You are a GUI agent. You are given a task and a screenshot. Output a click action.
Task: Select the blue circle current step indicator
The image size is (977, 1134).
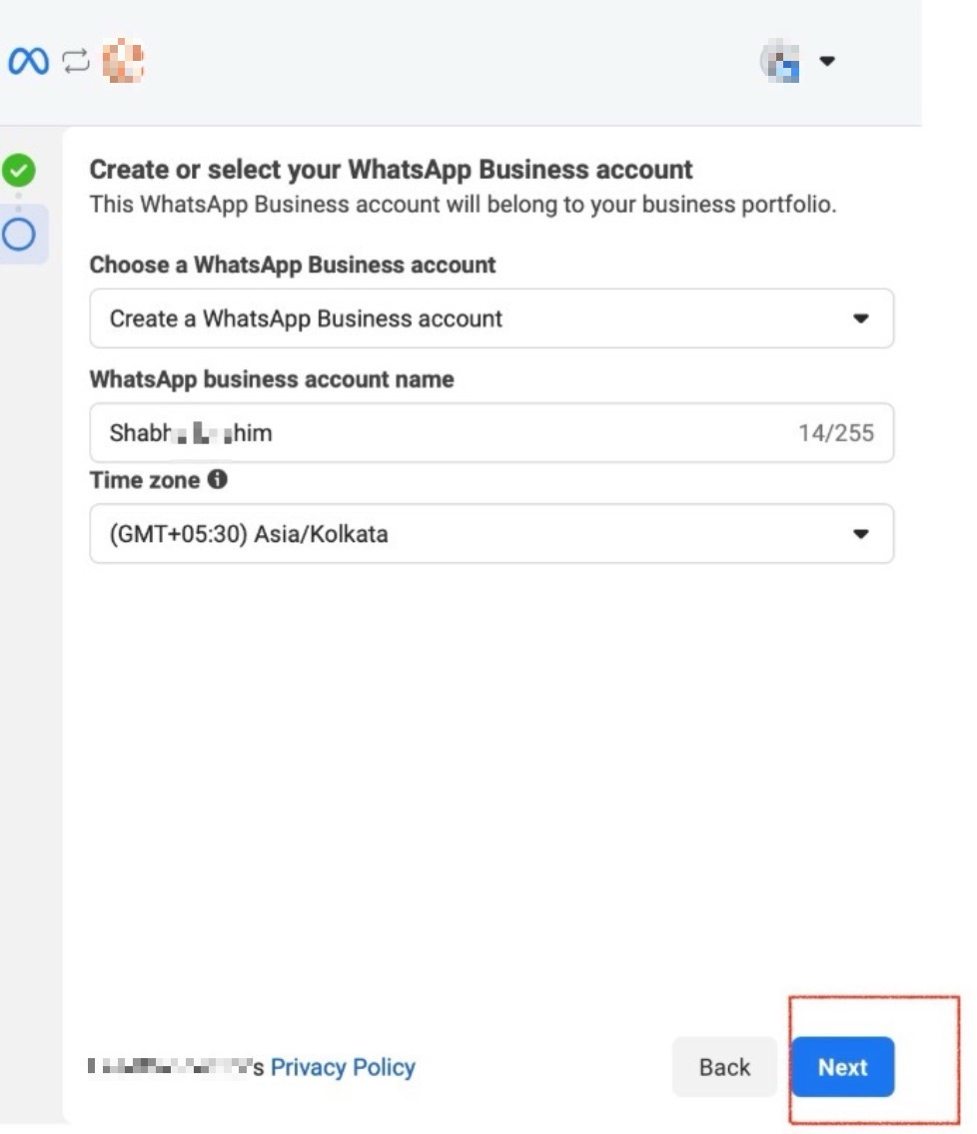pos(19,234)
